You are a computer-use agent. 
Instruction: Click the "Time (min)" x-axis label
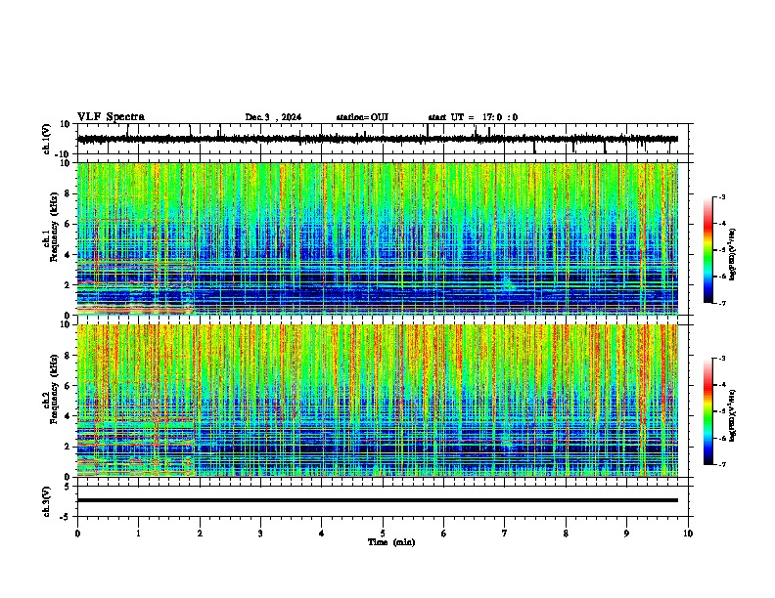tap(391, 542)
